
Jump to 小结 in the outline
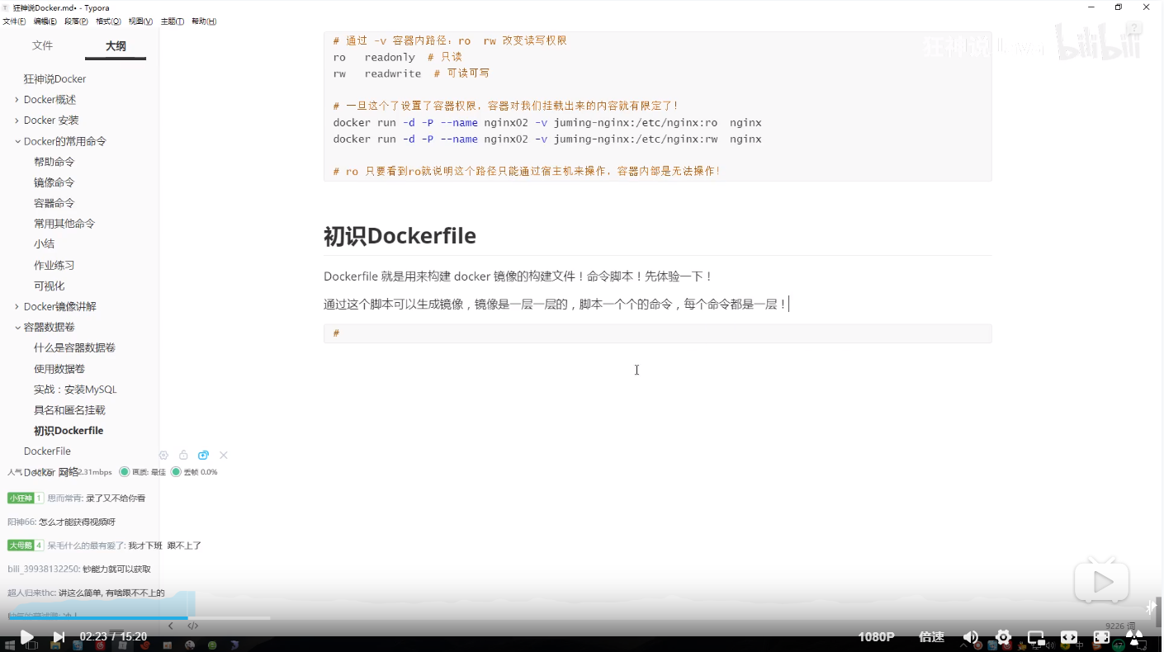tap(45, 244)
